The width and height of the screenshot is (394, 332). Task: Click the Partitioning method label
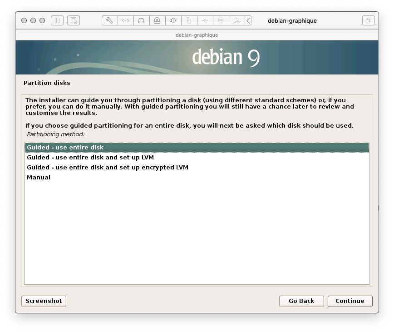tap(56, 134)
